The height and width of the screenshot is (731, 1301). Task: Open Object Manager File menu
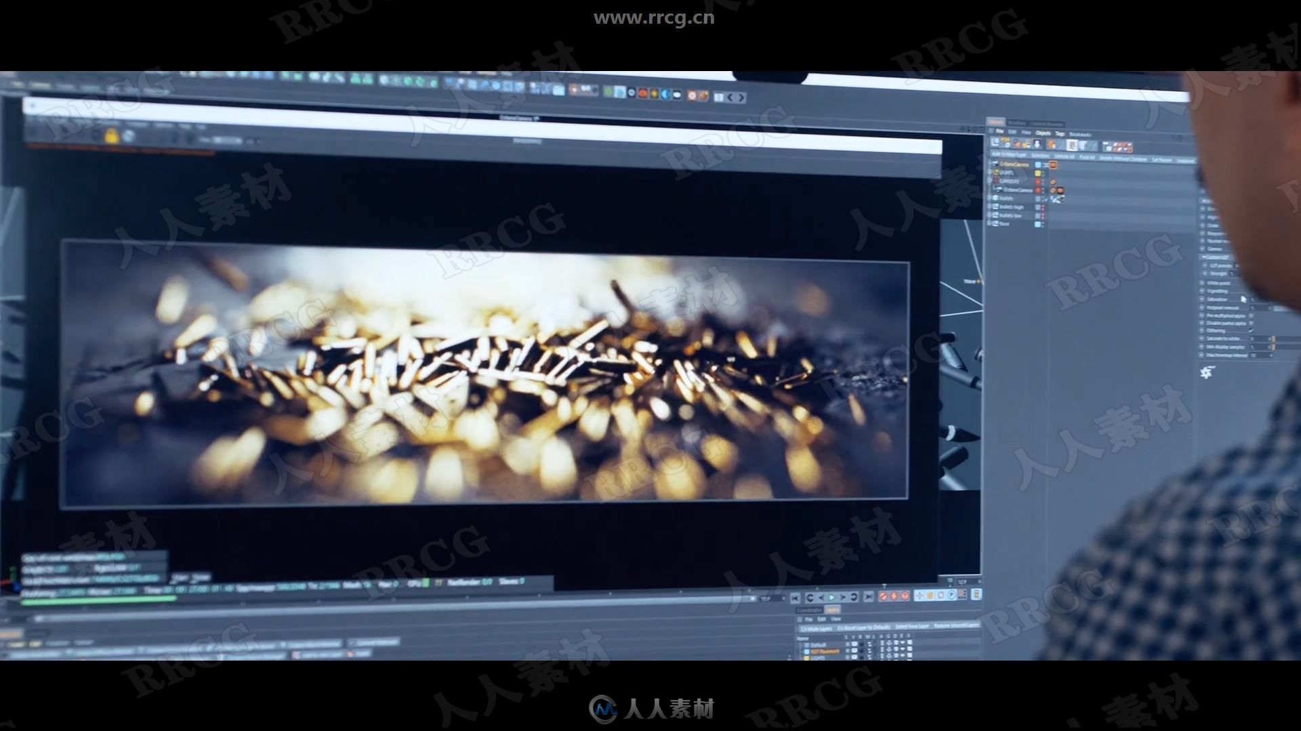999,131
